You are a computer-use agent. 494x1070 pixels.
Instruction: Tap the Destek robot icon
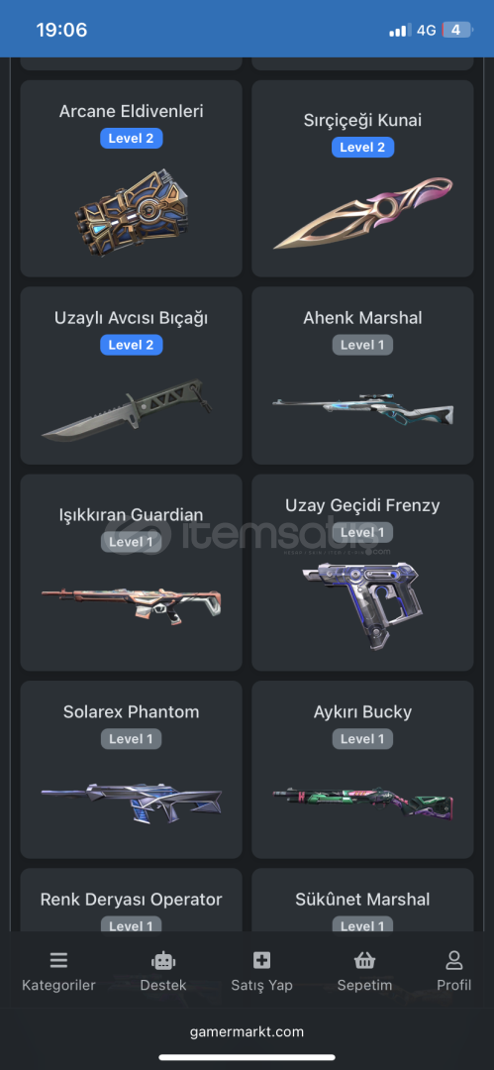[x=163, y=961]
